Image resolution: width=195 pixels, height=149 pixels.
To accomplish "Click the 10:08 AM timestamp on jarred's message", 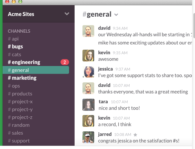I will pyautogui.click(x=122, y=135).
